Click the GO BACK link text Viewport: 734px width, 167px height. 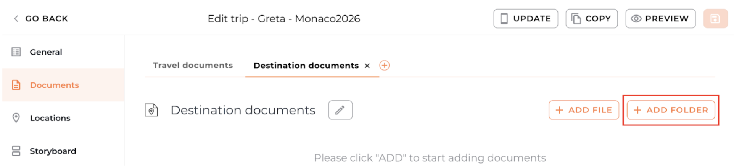pos(47,19)
